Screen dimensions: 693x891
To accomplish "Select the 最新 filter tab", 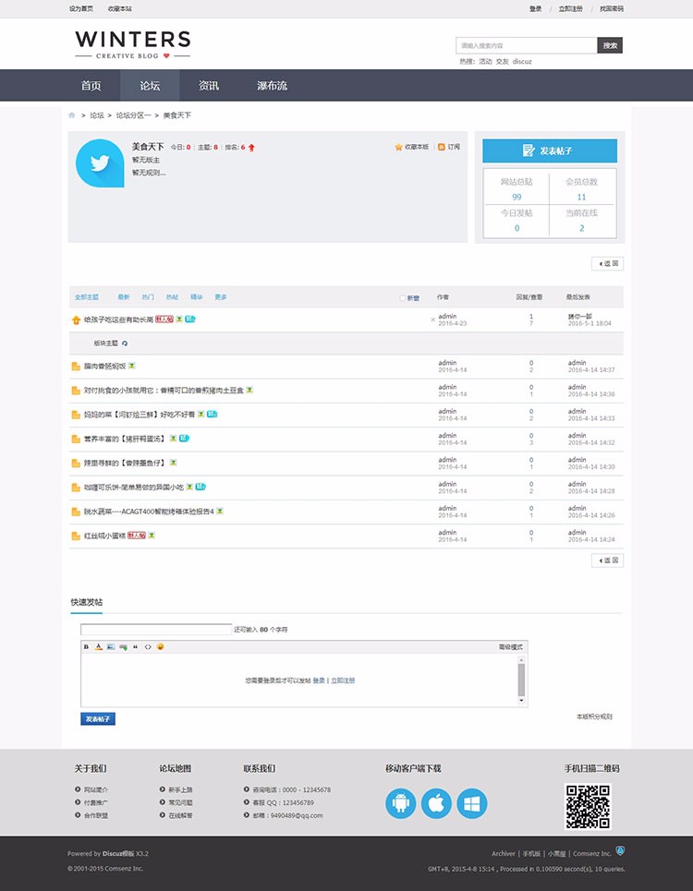I will [124, 297].
